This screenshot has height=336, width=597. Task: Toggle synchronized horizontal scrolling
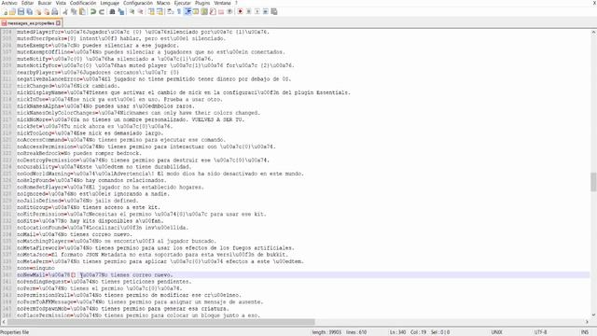tap(160, 12)
